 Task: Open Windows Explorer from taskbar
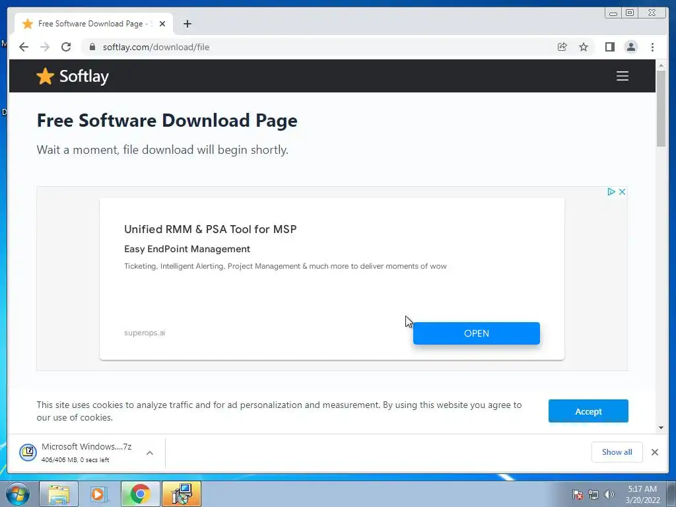pyautogui.click(x=59, y=494)
